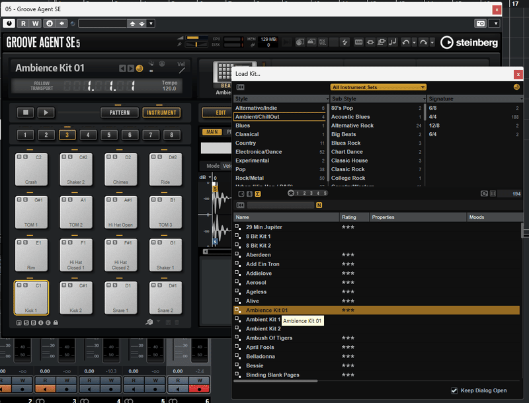Enable Read automation R in plug-in header

pyautogui.click(x=23, y=23)
